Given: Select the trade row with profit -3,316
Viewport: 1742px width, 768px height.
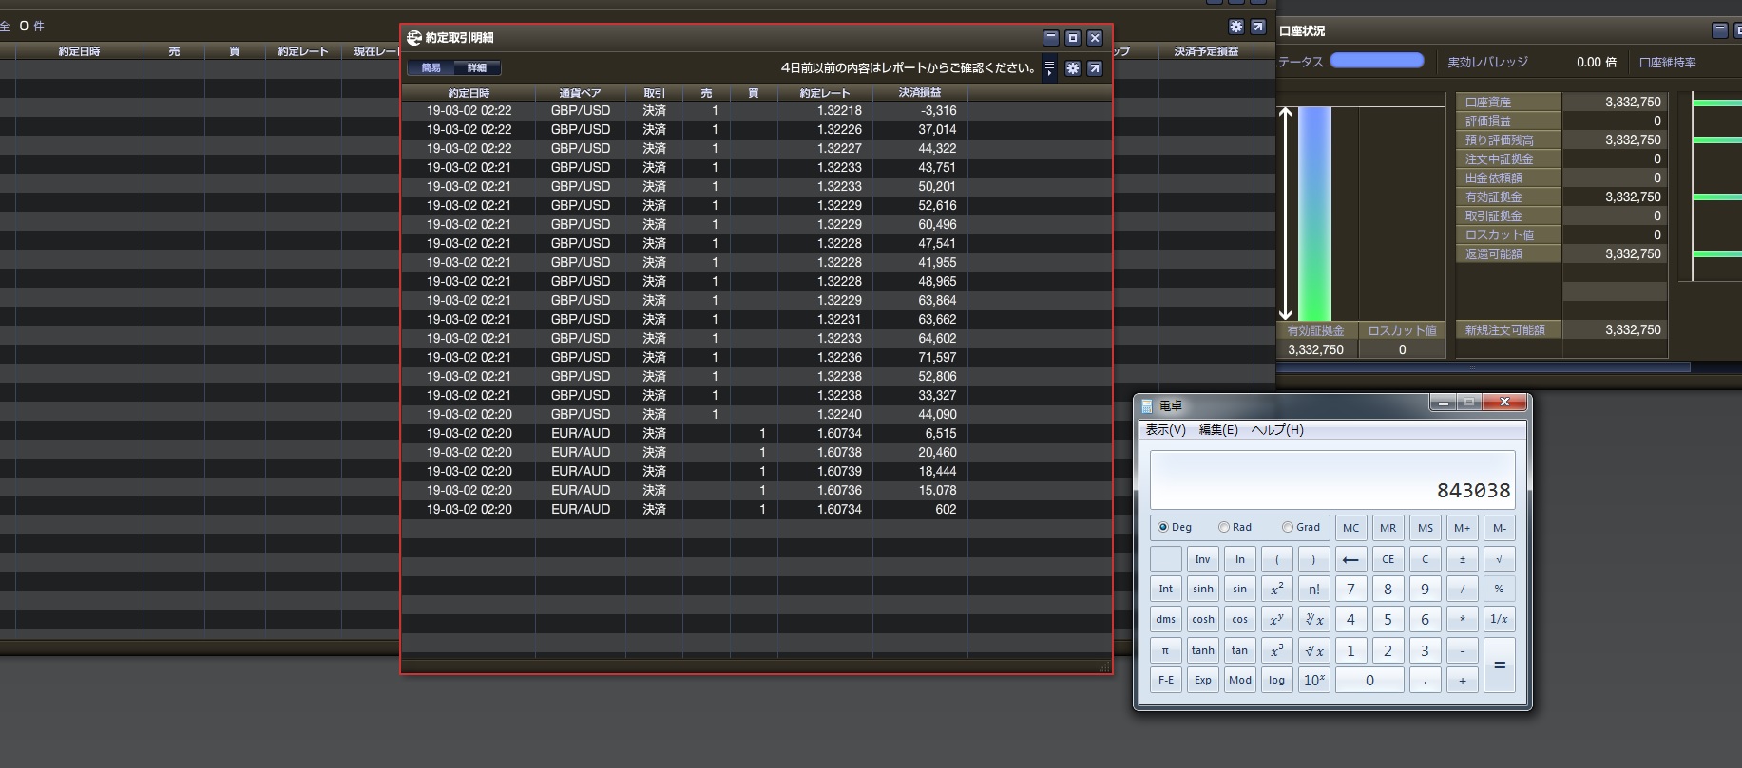Looking at the screenshot, I should point(756,111).
